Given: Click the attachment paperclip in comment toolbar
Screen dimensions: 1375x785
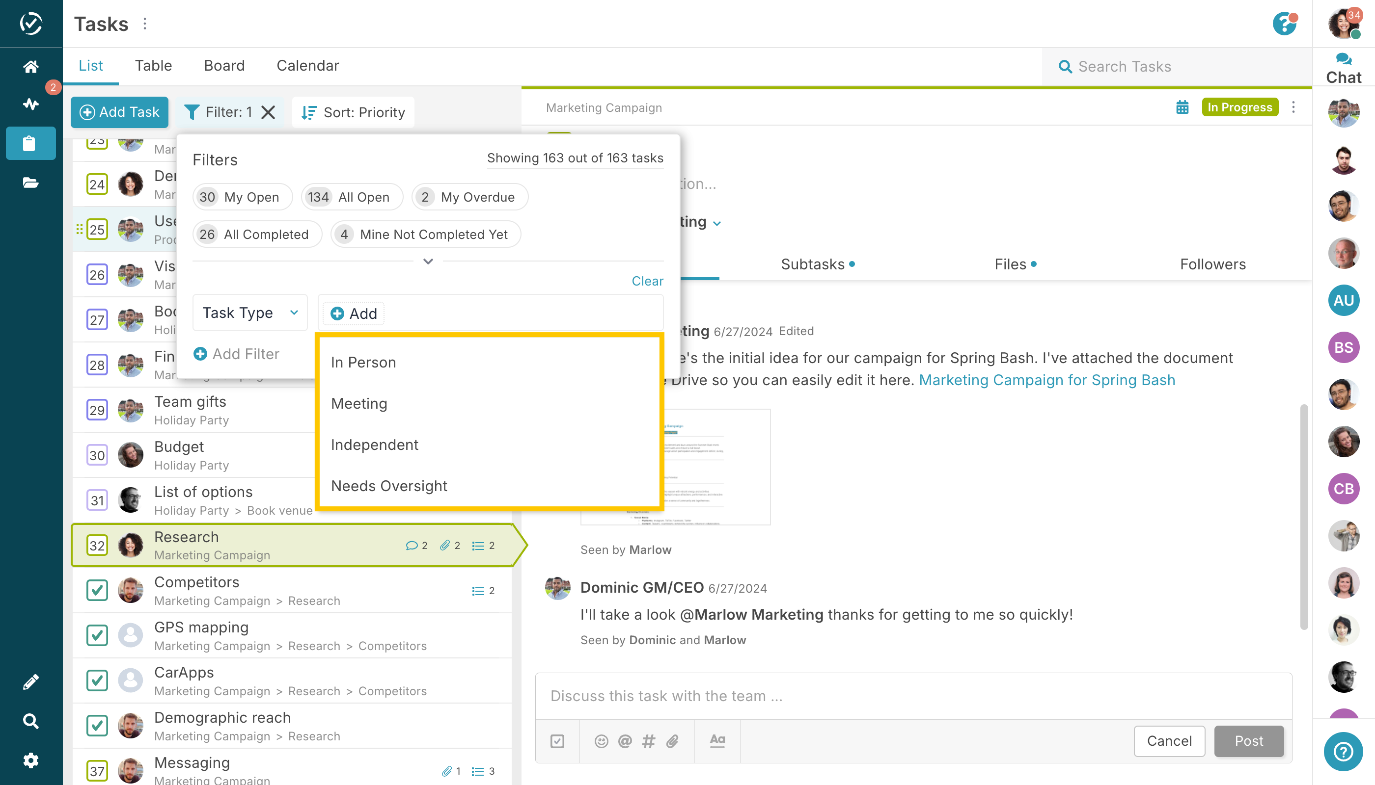Looking at the screenshot, I should point(672,741).
